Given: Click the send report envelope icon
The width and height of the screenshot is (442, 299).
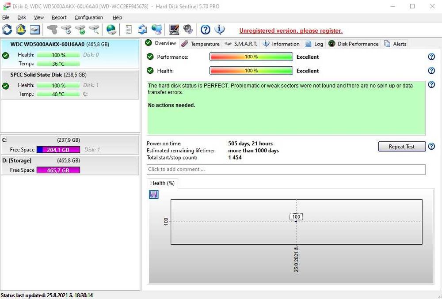Looking at the screenshot, I should point(143,29).
